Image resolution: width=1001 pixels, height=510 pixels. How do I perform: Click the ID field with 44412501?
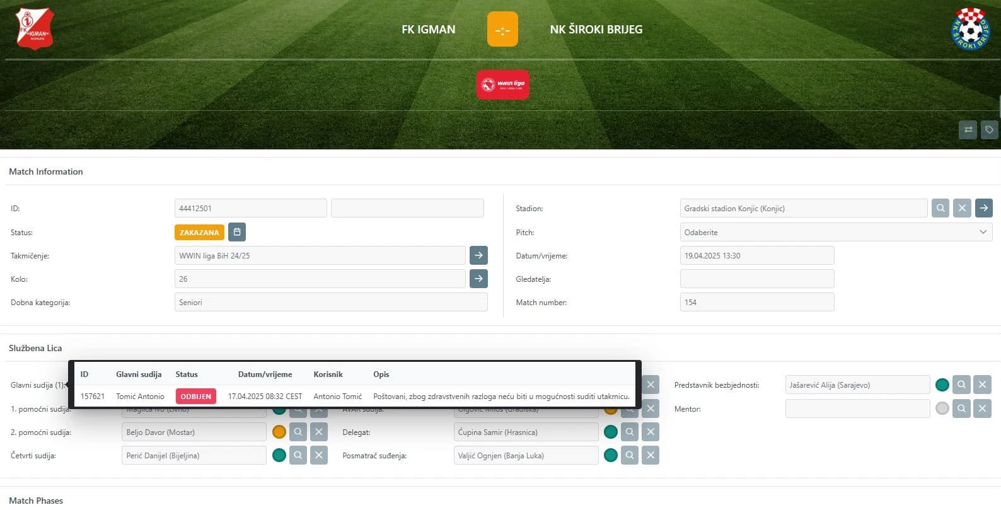point(251,208)
